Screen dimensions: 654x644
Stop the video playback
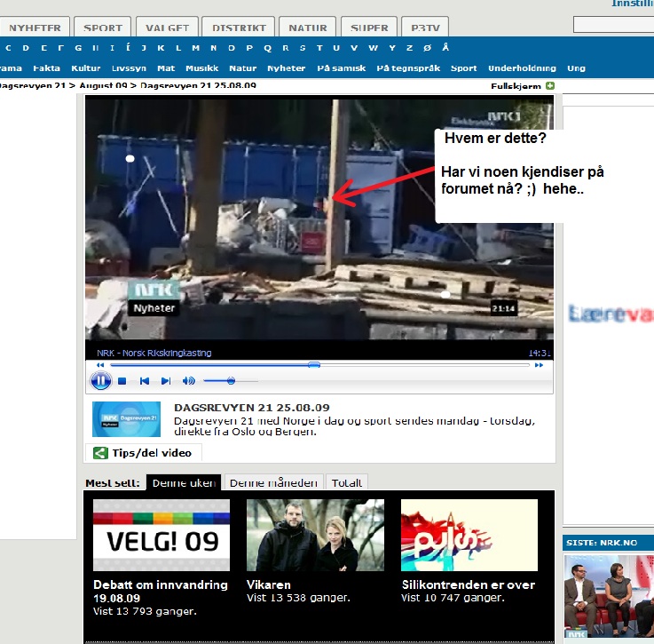point(122,381)
